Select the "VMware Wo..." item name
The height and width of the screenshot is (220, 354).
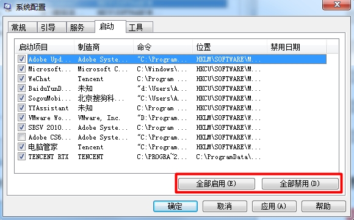[x=49, y=118]
